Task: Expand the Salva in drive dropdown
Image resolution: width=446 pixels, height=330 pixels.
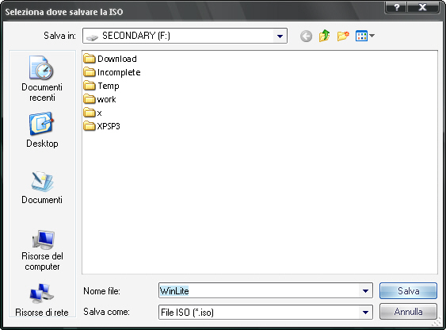Action: [280, 36]
